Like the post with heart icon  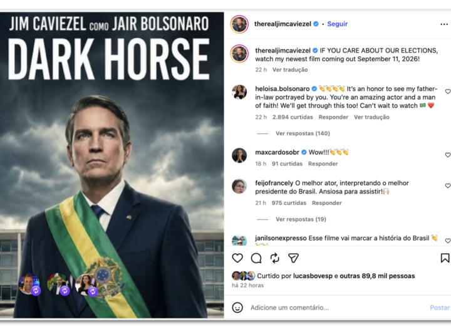pos(237,258)
